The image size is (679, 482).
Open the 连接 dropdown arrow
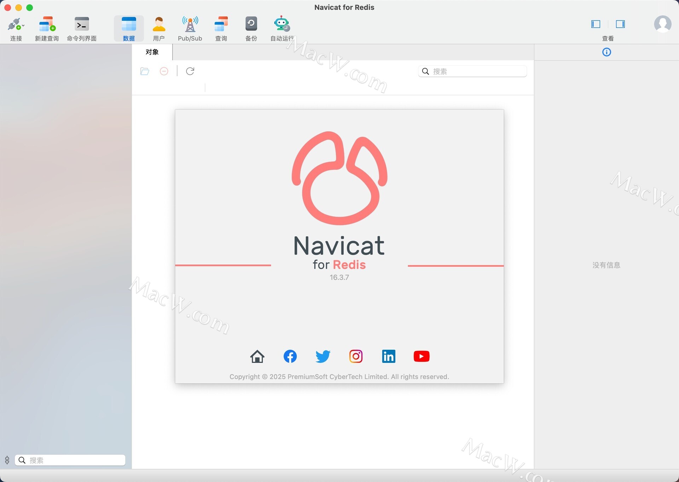pos(23,26)
